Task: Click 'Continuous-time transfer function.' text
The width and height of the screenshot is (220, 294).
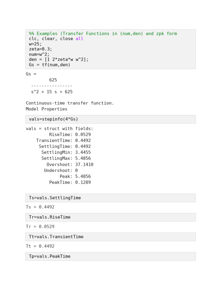Action: pos(70,103)
